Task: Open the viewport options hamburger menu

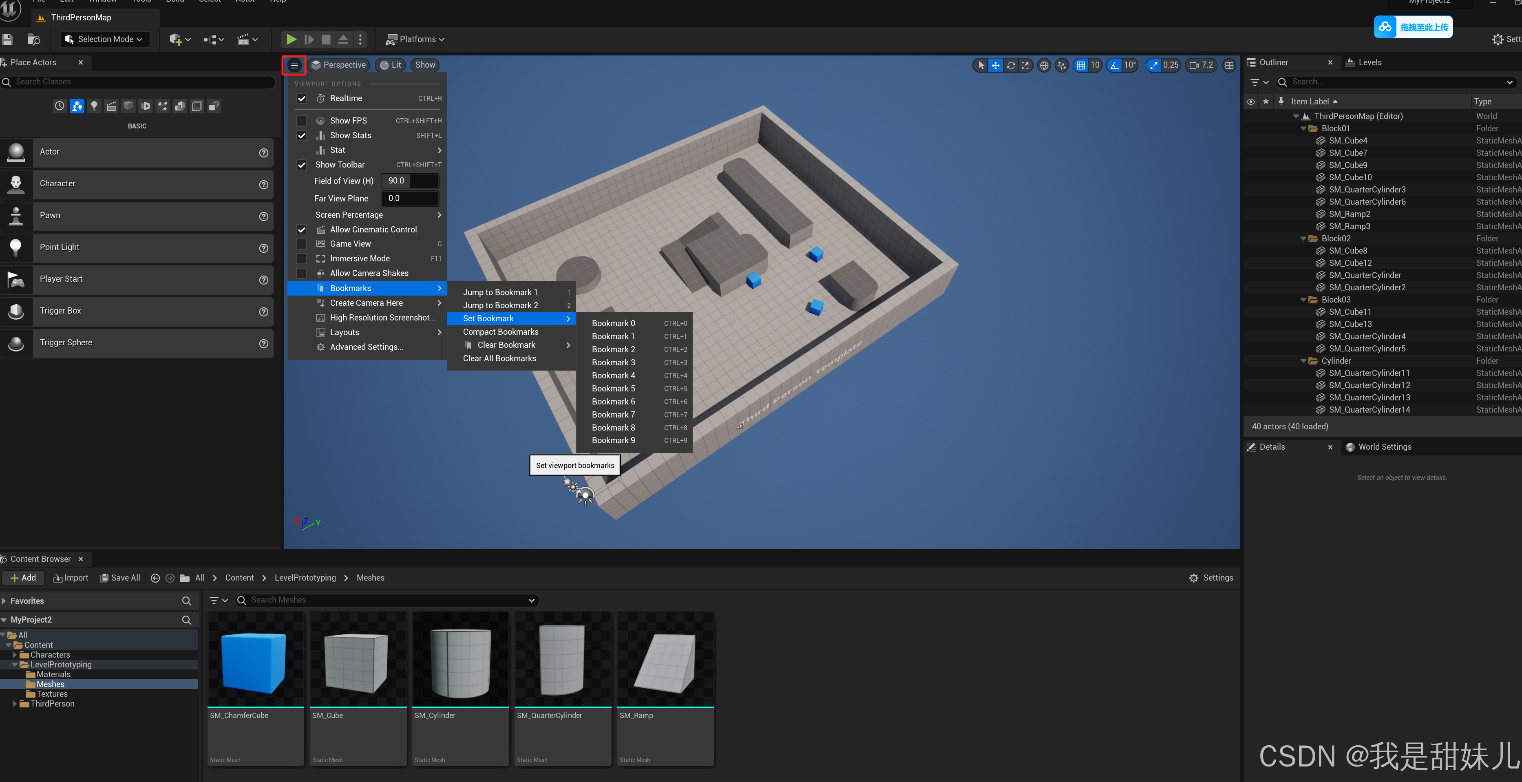Action: pyautogui.click(x=294, y=65)
